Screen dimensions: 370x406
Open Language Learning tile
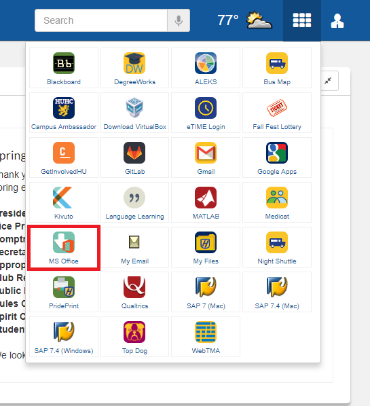[x=134, y=202]
